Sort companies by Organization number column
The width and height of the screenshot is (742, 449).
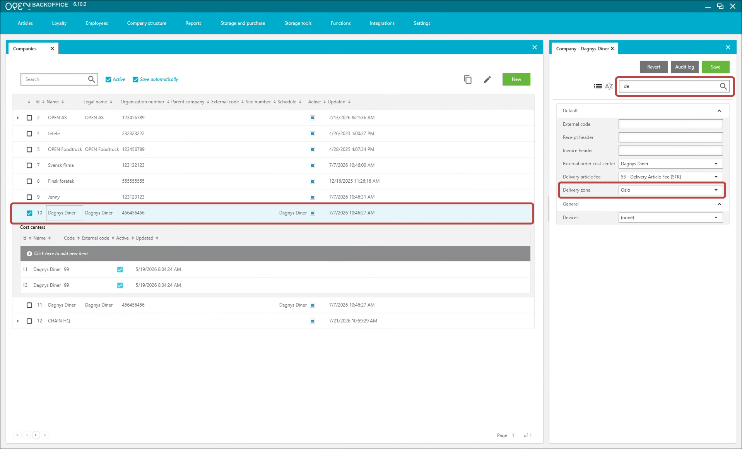click(145, 102)
